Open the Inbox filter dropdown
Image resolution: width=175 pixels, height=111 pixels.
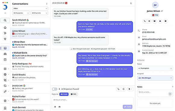[x=30, y=8]
